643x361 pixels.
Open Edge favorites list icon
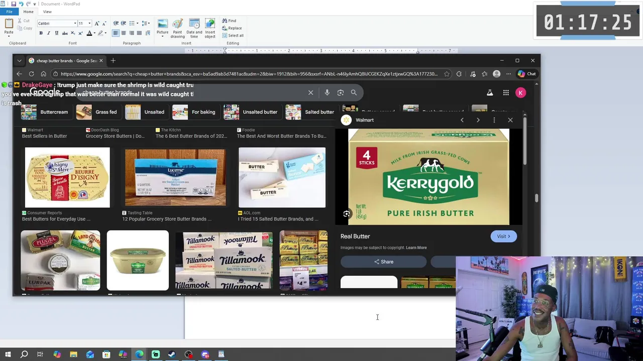(484, 74)
